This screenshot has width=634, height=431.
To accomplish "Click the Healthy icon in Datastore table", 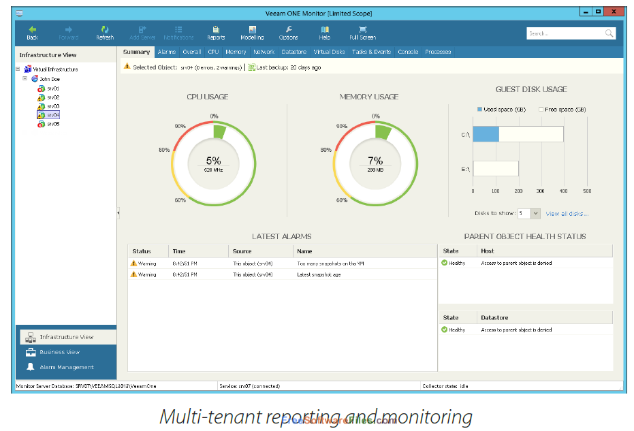I will click(x=445, y=330).
